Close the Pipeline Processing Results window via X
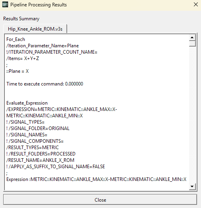Screen dimensions: 201x208 click(x=196, y=4)
